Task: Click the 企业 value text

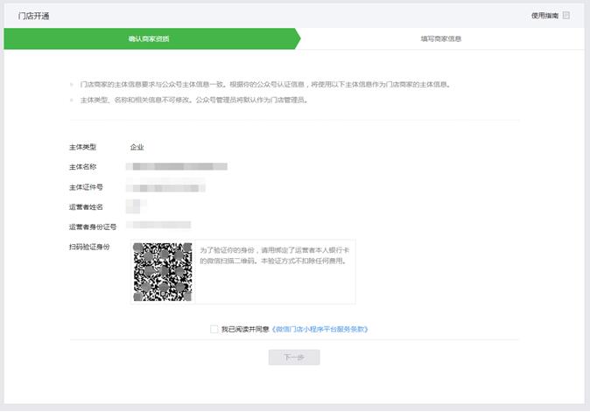Action: pos(137,147)
